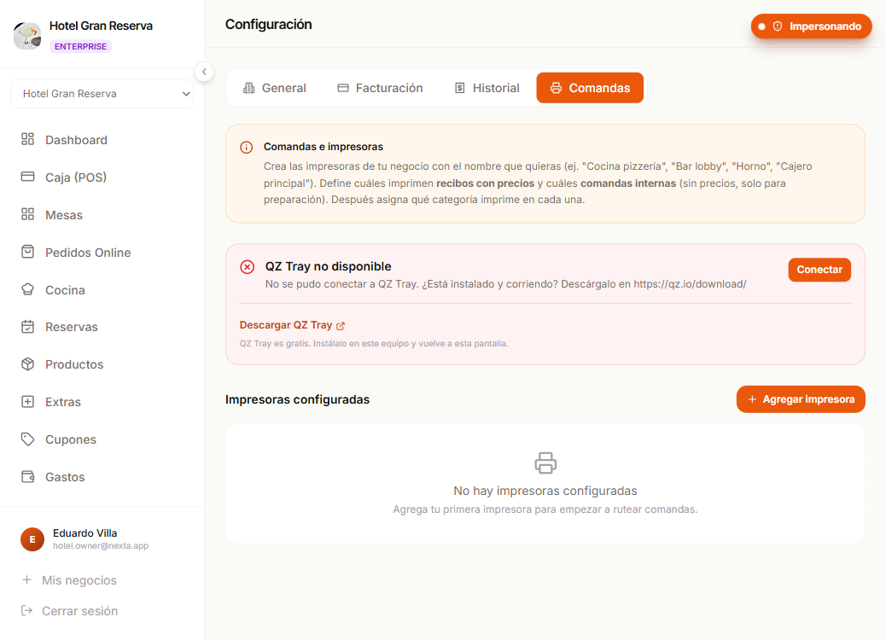Switch to the Historial tab
Screen dimensions: 886x640
487,88
